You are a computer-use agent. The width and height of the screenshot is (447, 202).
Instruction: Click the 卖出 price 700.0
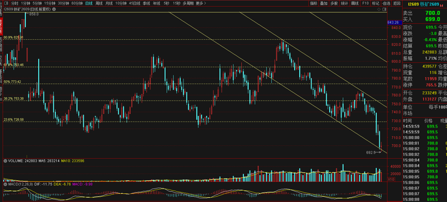[433, 13]
